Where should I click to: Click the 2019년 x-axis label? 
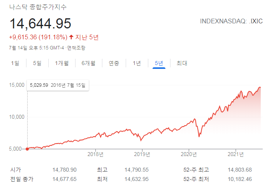142,154
